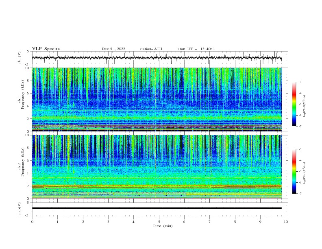
Task: Click the 'ch.1(V)' waveform axis label
Action: [20, 58]
